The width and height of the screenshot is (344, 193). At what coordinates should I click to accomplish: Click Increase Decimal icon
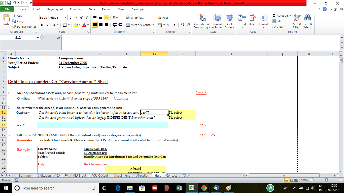point(182,25)
